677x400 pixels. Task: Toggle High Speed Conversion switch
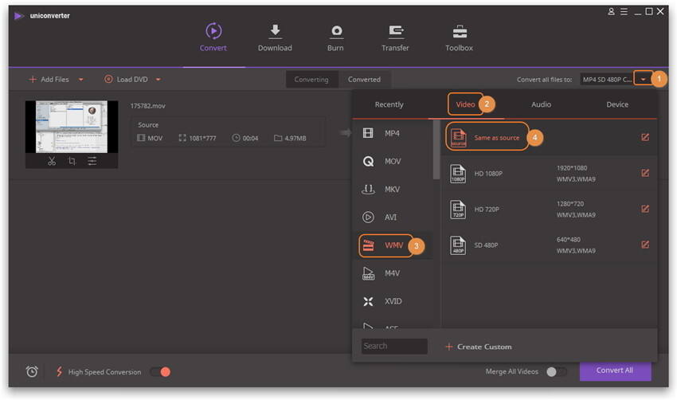pyautogui.click(x=160, y=372)
